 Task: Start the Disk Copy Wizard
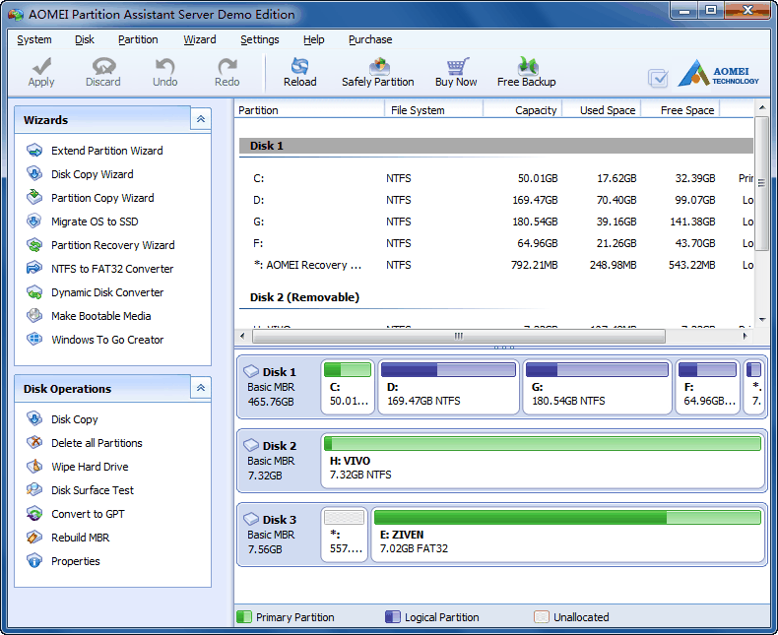[x=93, y=174]
